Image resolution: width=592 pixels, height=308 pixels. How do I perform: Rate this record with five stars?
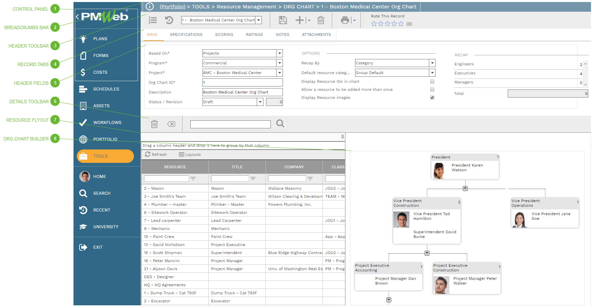tap(401, 23)
